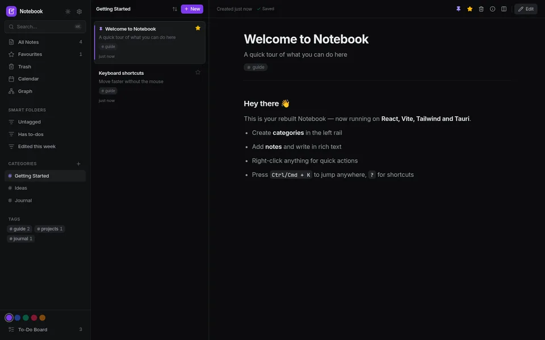Filter by the projects tag
Screen dimensions: 545x340
(x=50, y=229)
